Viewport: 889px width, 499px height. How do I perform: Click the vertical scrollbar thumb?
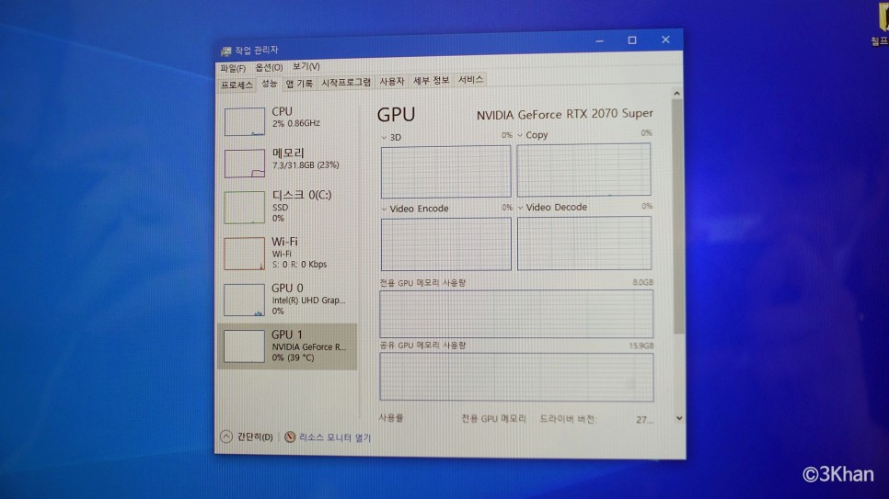677,217
